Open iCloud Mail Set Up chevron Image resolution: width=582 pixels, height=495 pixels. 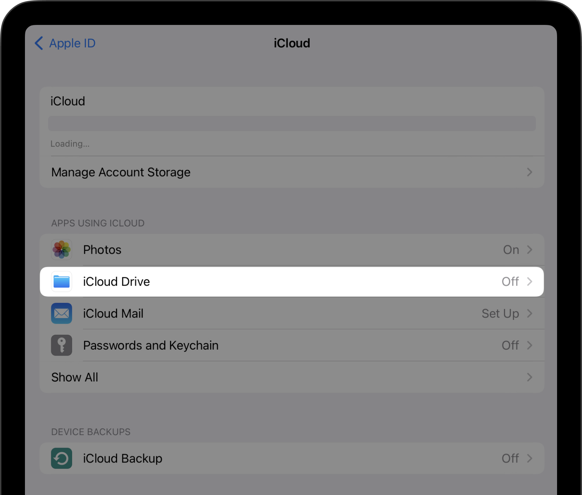529,313
